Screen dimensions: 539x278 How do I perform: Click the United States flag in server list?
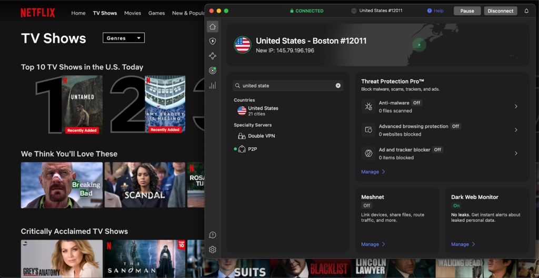(x=242, y=110)
